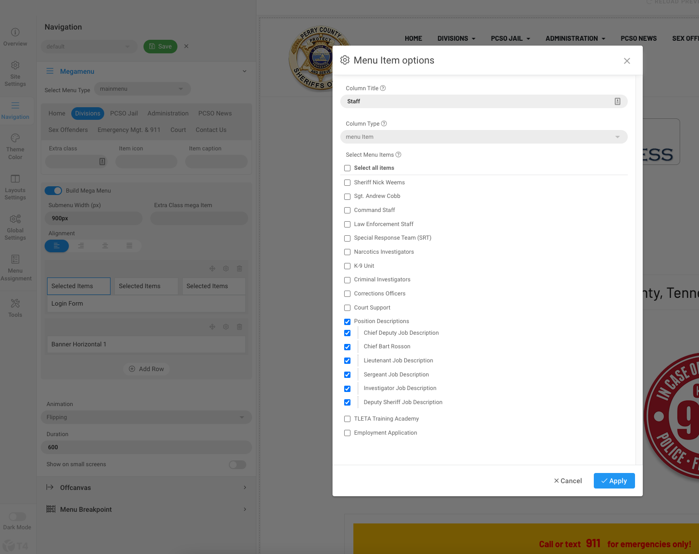
Task: Check the Select all items box
Action: point(347,168)
